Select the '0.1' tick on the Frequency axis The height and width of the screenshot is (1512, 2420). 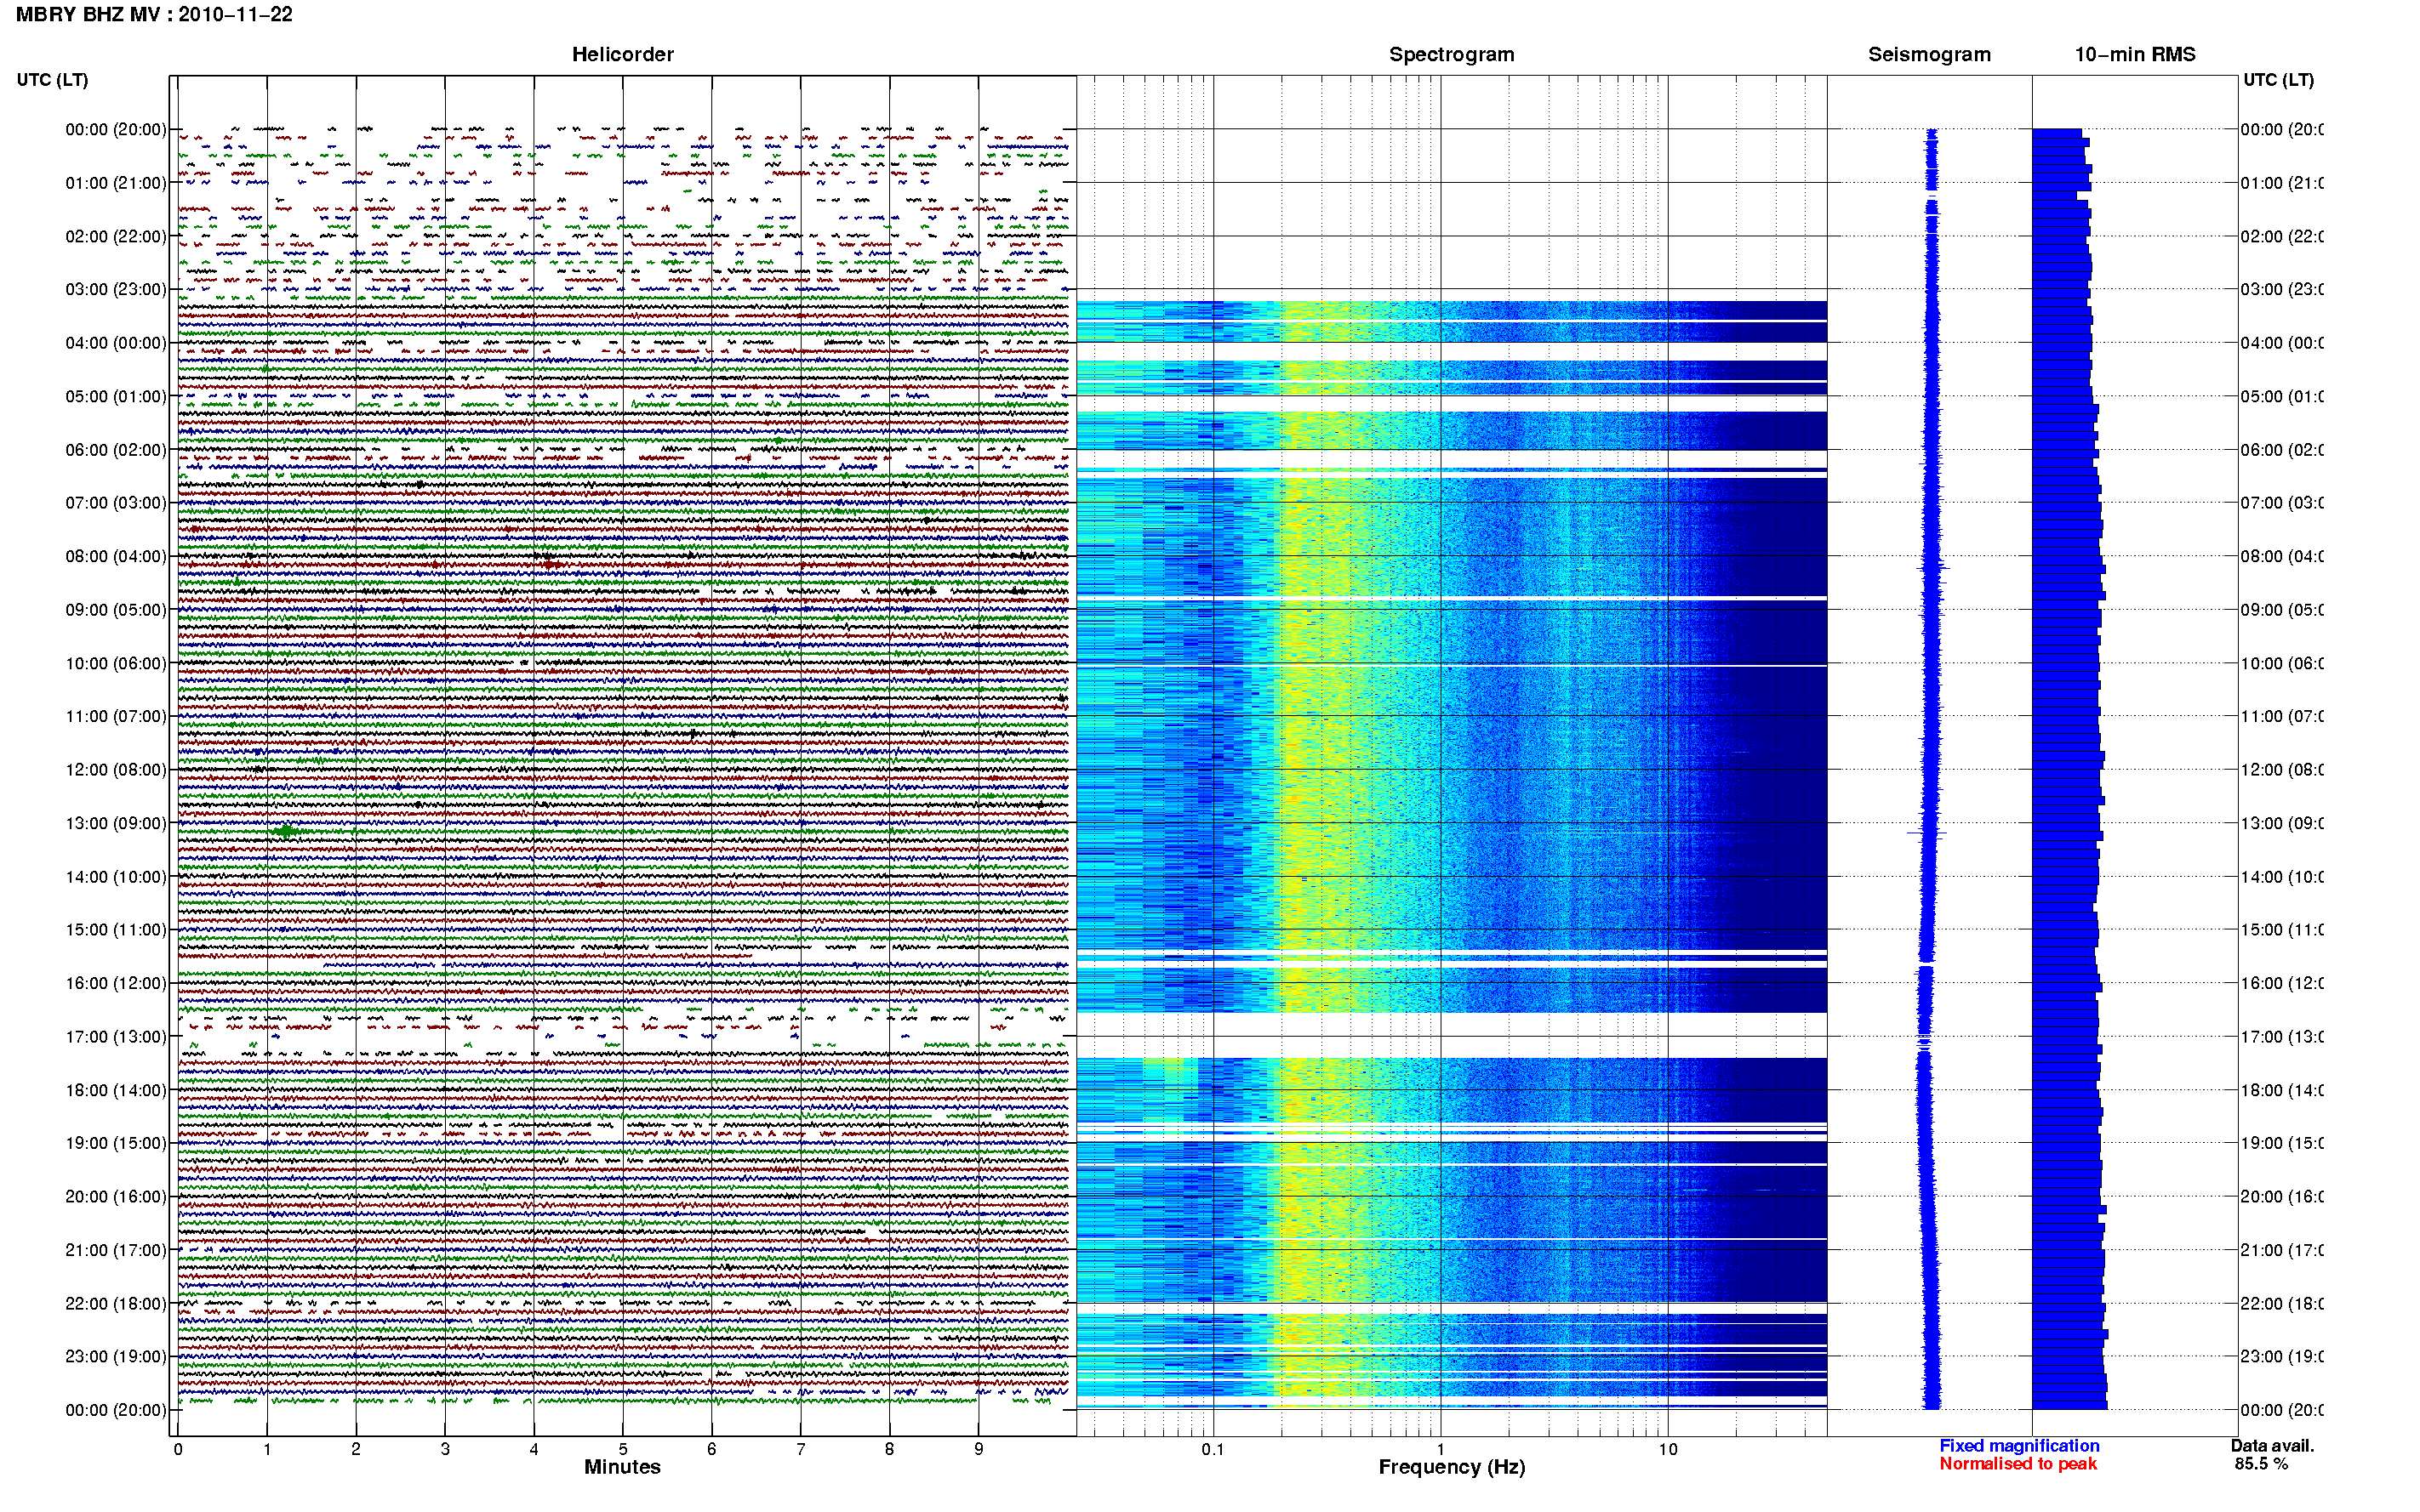(x=1213, y=1449)
